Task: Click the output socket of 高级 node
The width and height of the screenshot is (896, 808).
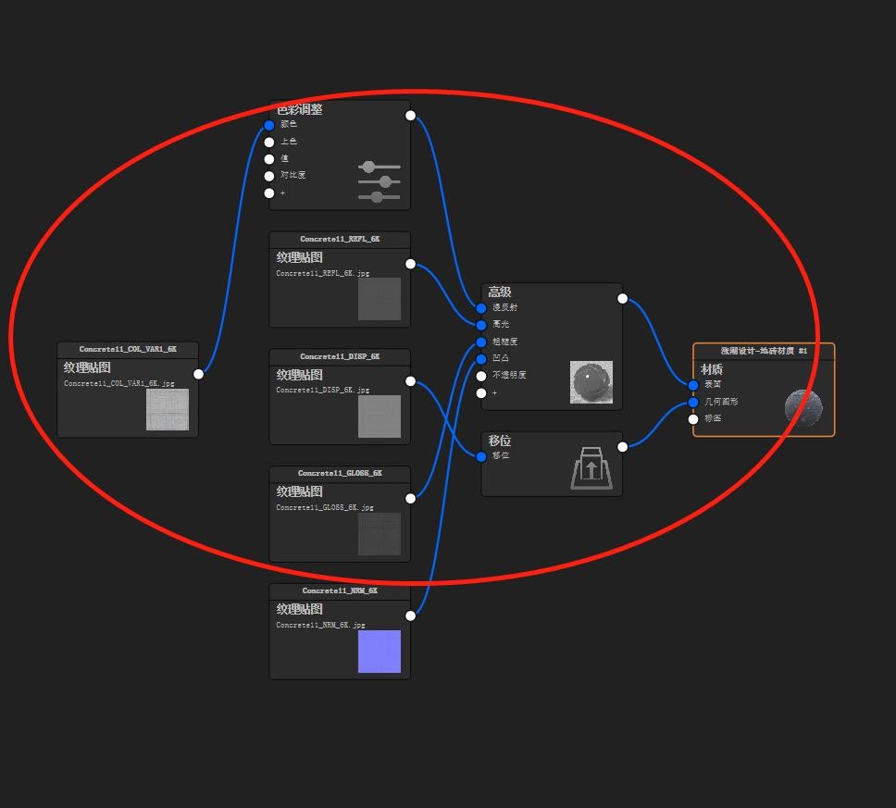Action: [x=622, y=298]
